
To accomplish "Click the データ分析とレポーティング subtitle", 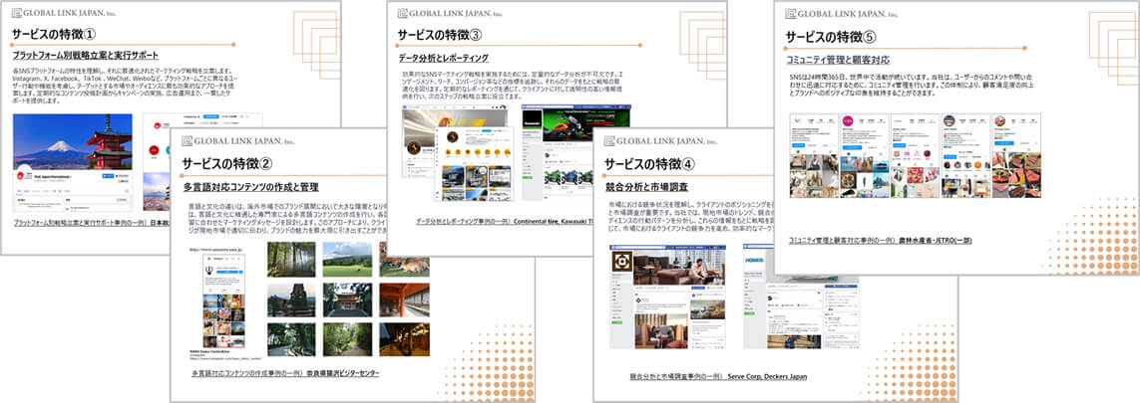I will 443,58.
